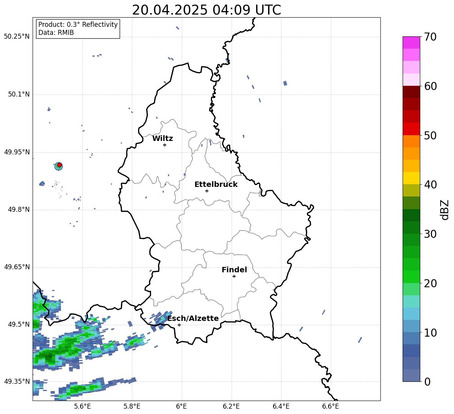
Task: Click the Ettelbruck station label
Action: click(x=216, y=185)
